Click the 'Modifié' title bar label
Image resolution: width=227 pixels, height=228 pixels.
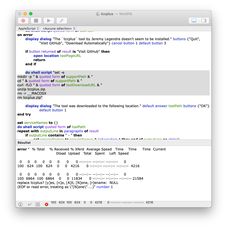click(126, 14)
